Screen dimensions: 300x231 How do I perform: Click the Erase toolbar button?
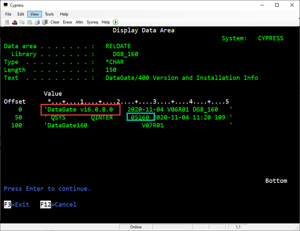pos(67,22)
